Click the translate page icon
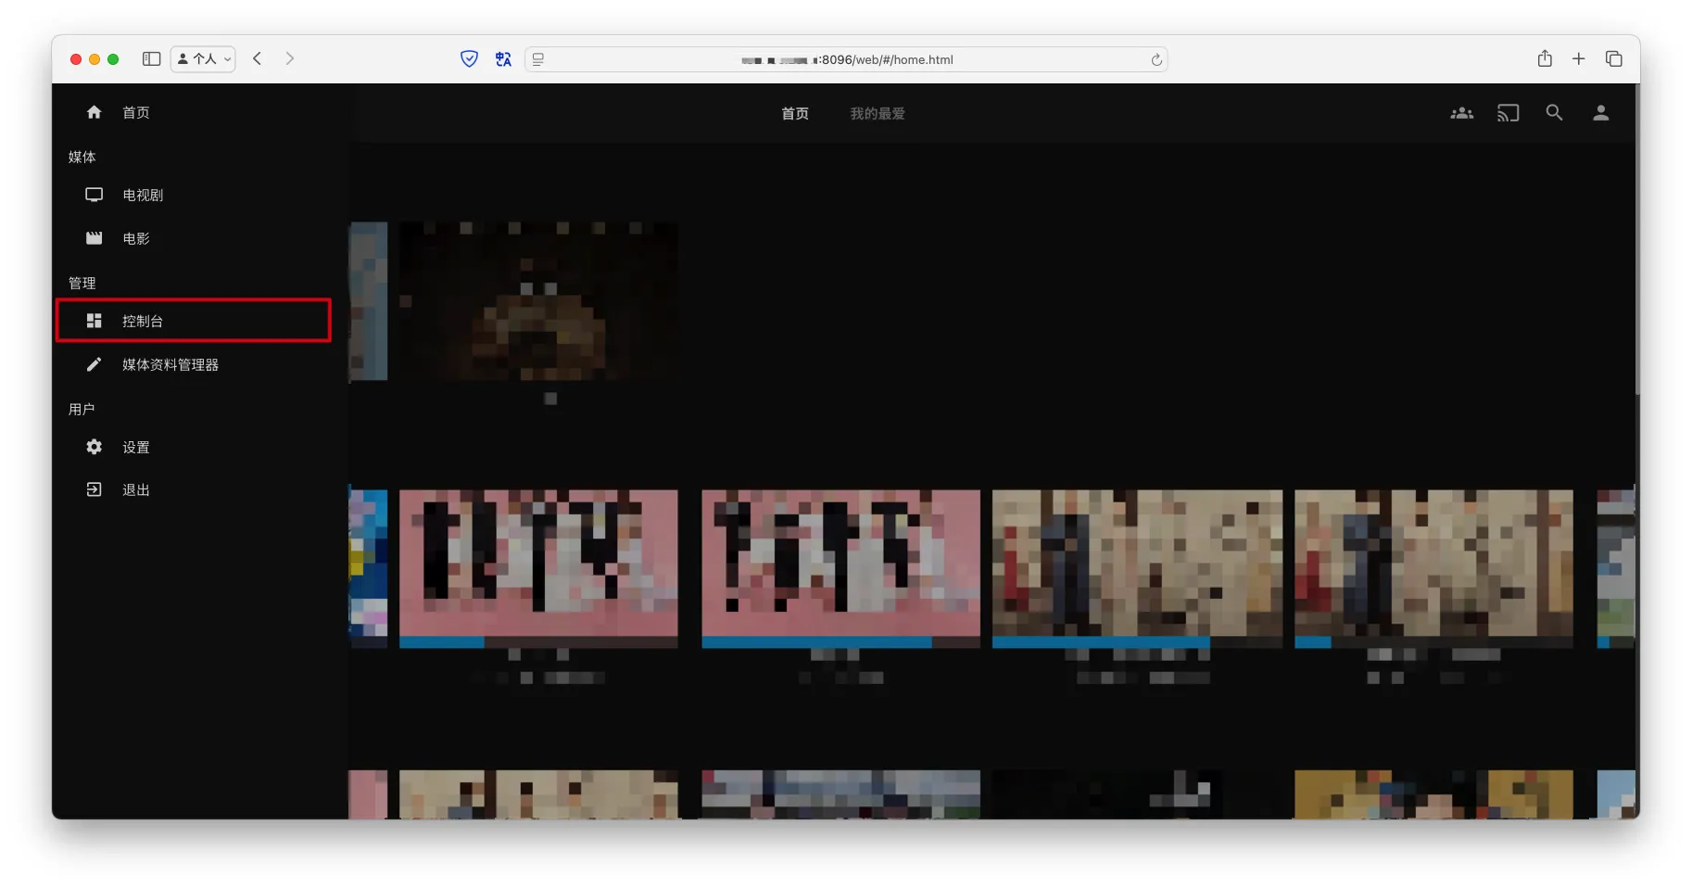The height and width of the screenshot is (888, 1692). [503, 59]
